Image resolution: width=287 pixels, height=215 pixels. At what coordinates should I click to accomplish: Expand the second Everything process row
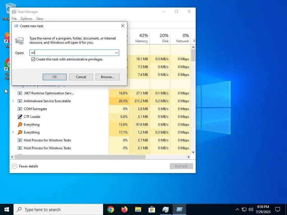(13, 132)
